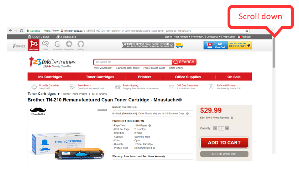Click the I'm looking for search field

tap(133, 62)
